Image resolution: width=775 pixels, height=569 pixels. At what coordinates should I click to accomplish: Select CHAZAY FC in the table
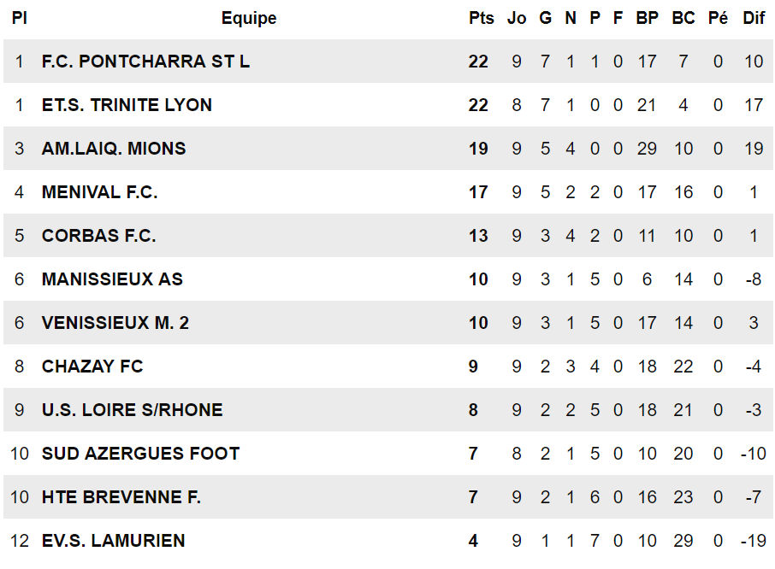tap(92, 367)
